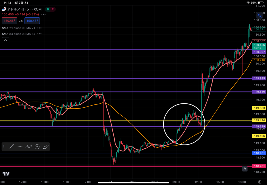
Task: Select the horizontal line drawing tool
Action: point(20,147)
